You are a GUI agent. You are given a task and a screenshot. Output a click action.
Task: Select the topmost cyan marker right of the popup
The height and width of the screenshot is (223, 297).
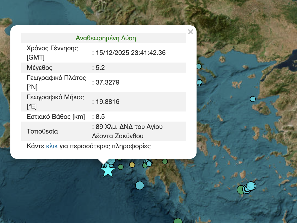[x=199, y=66]
